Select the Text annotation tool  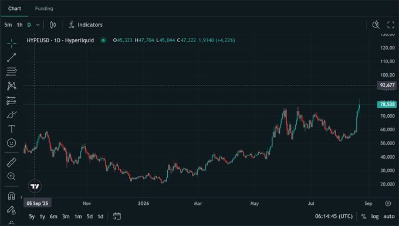12,129
